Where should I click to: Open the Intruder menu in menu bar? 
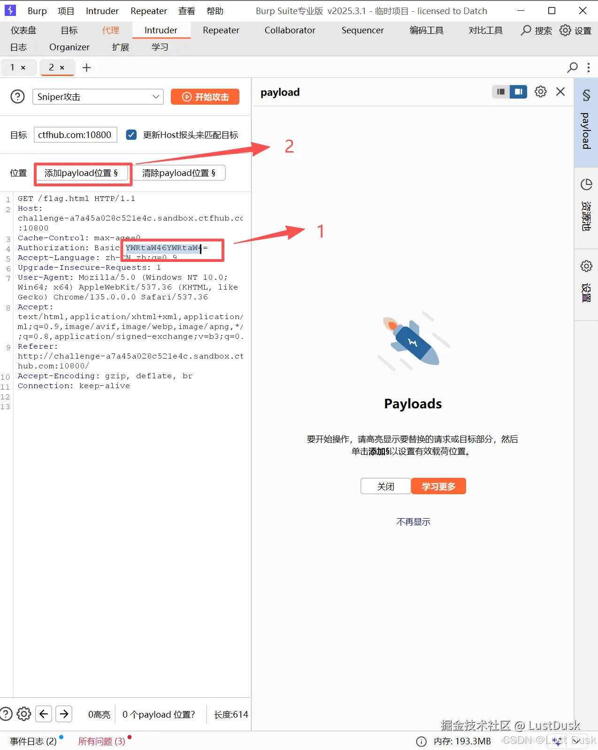[x=102, y=11]
